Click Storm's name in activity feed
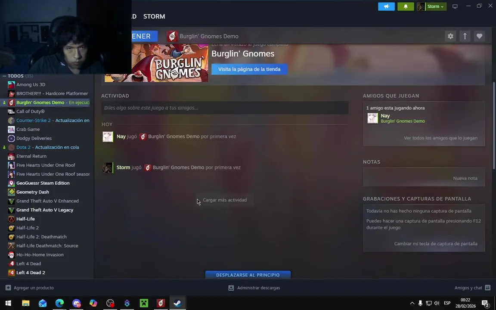Image resolution: width=496 pixels, height=310 pixels. (124, 167)
